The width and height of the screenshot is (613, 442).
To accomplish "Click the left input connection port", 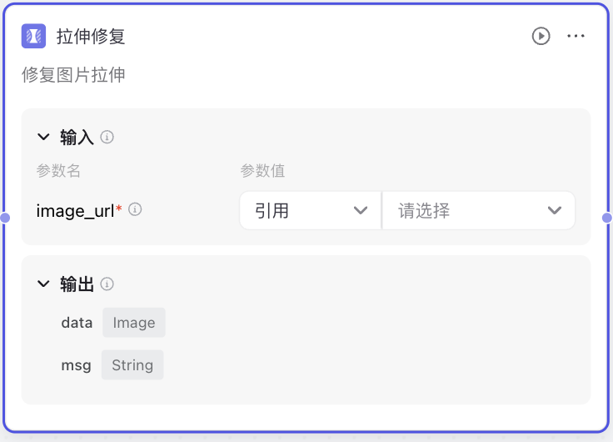I will click(x=5, y=218).
